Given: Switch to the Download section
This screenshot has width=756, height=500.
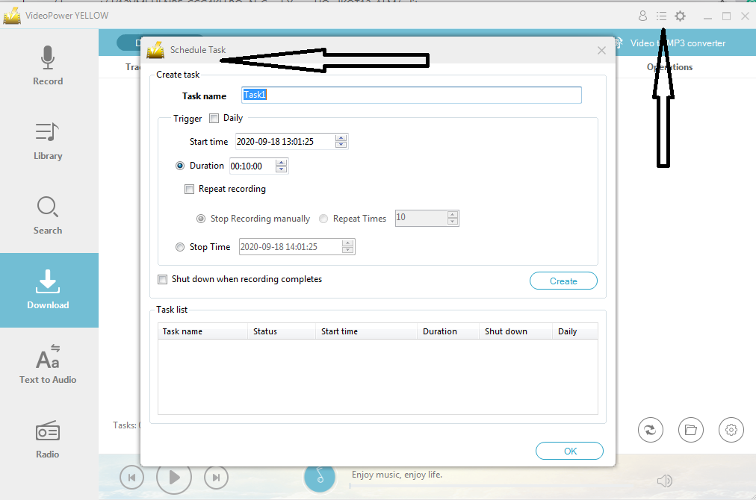Looking at the screenshot, I should click(x=48, y=290).
